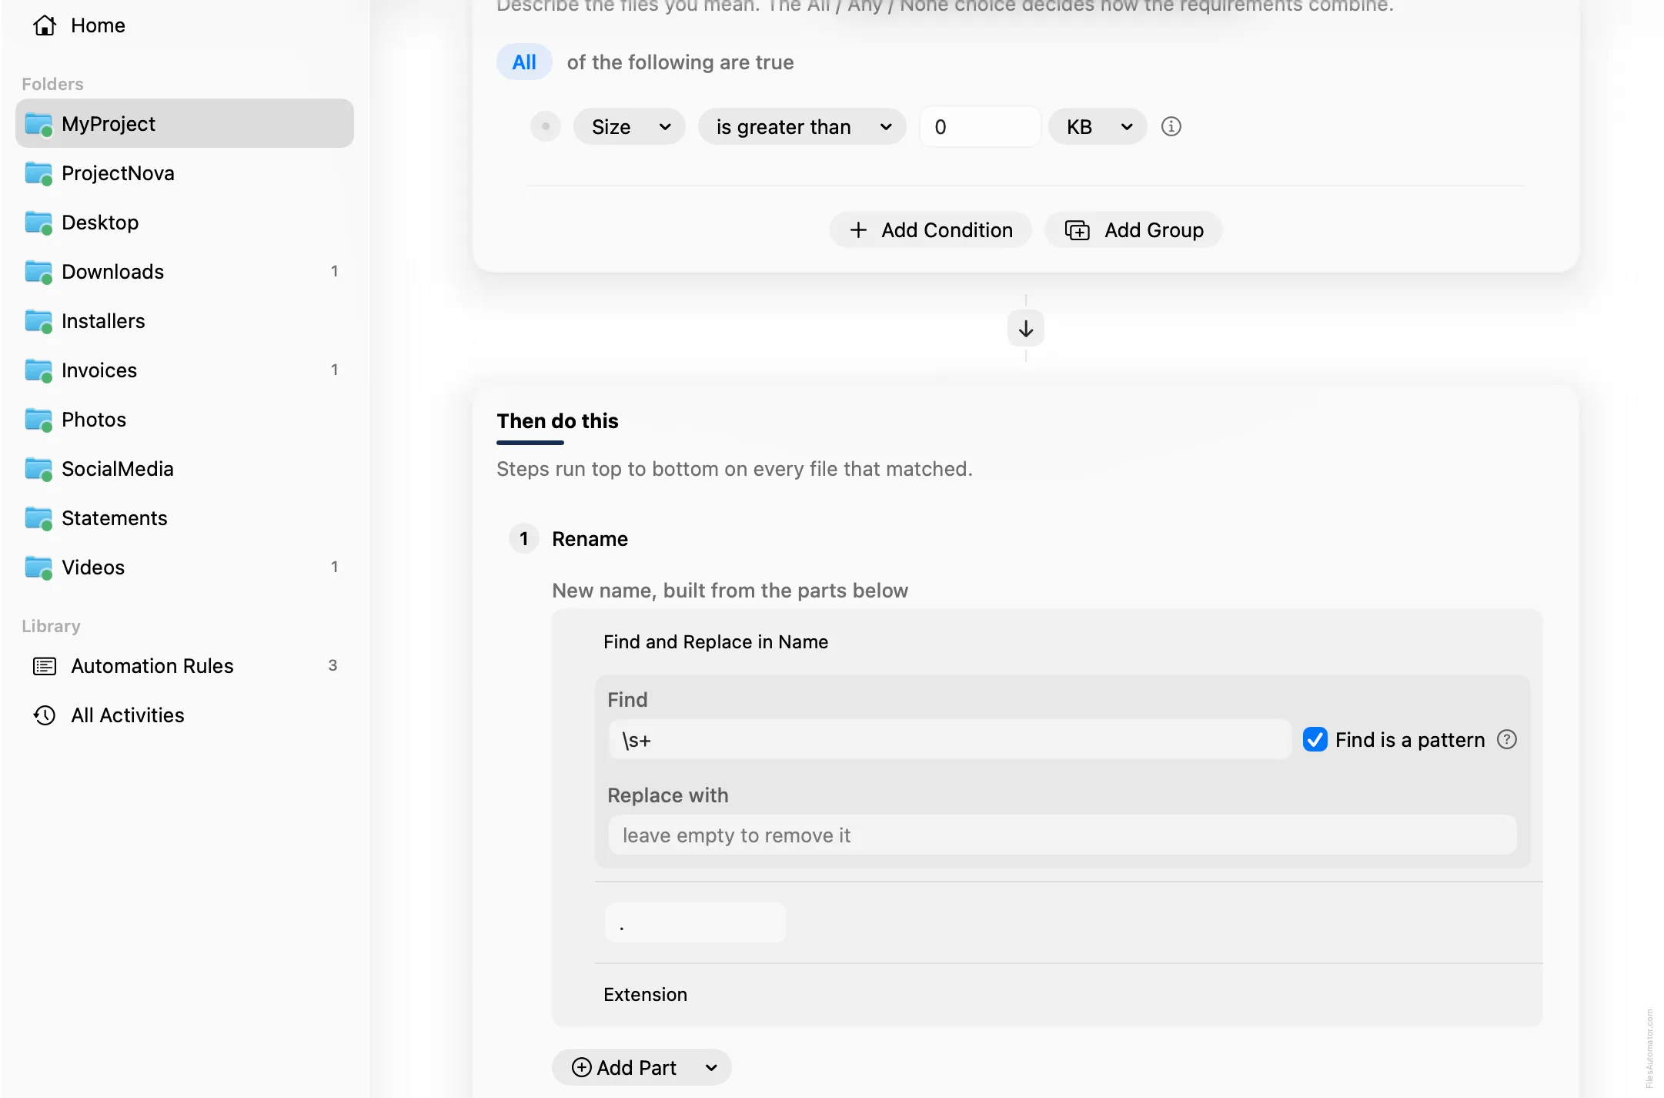
Task: Click the info icon beside KB
Action: point(1171,126)
